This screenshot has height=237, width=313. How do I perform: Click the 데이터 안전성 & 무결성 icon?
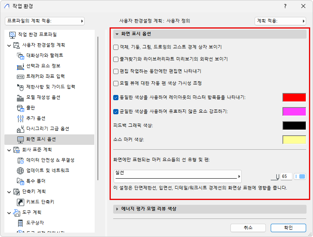(x=21, y=161)
